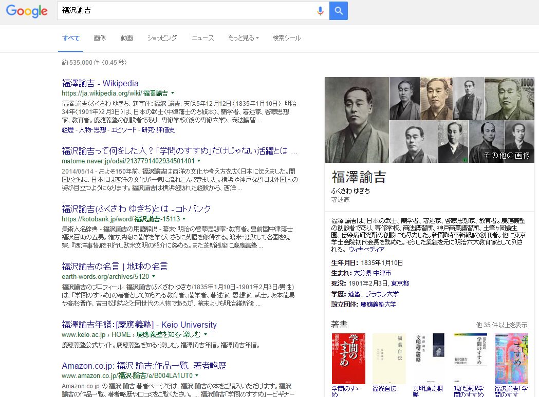Open the エピソード sitelink
The image size is (539, 397).
coord(124,129)
